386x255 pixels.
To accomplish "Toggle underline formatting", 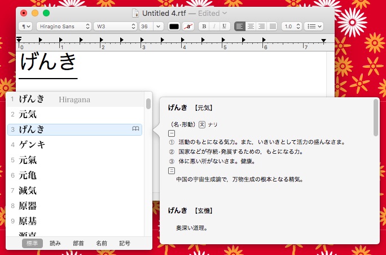I will pyautogui.click(x=224, y=27).
